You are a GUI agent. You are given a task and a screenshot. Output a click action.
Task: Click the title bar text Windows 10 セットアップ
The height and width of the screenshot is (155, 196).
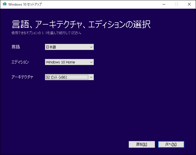coord(25,4)
